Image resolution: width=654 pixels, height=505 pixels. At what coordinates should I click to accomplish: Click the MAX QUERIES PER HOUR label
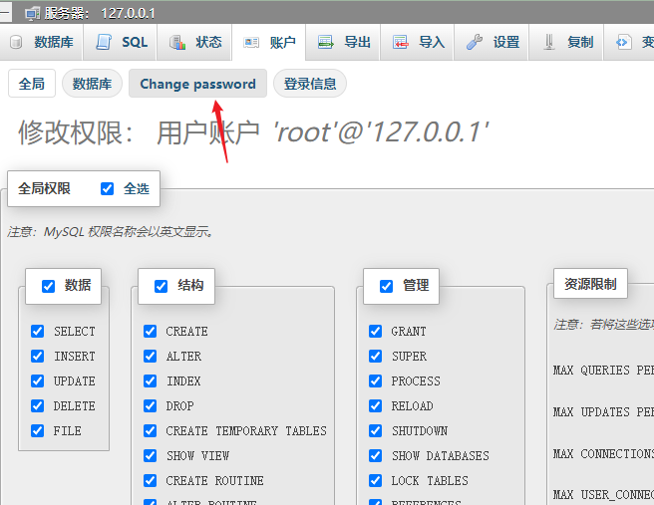[x=603, y=370]
